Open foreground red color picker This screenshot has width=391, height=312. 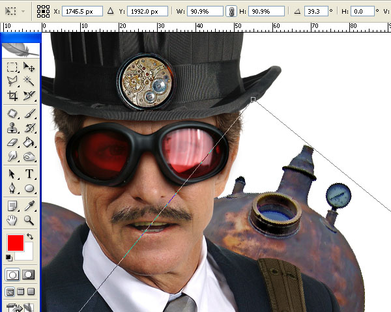(16, 243)
